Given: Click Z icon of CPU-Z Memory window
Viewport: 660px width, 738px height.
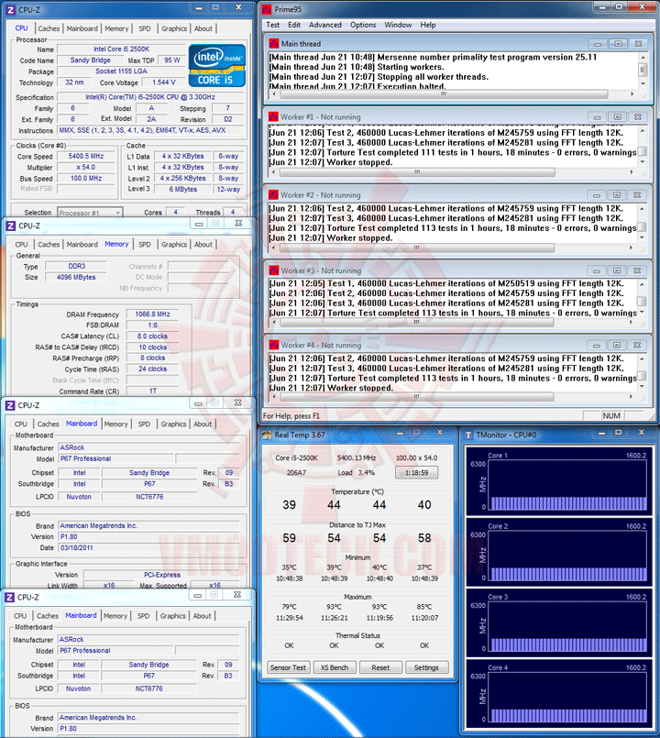Looking at the screenshot, I should point(10,226).
